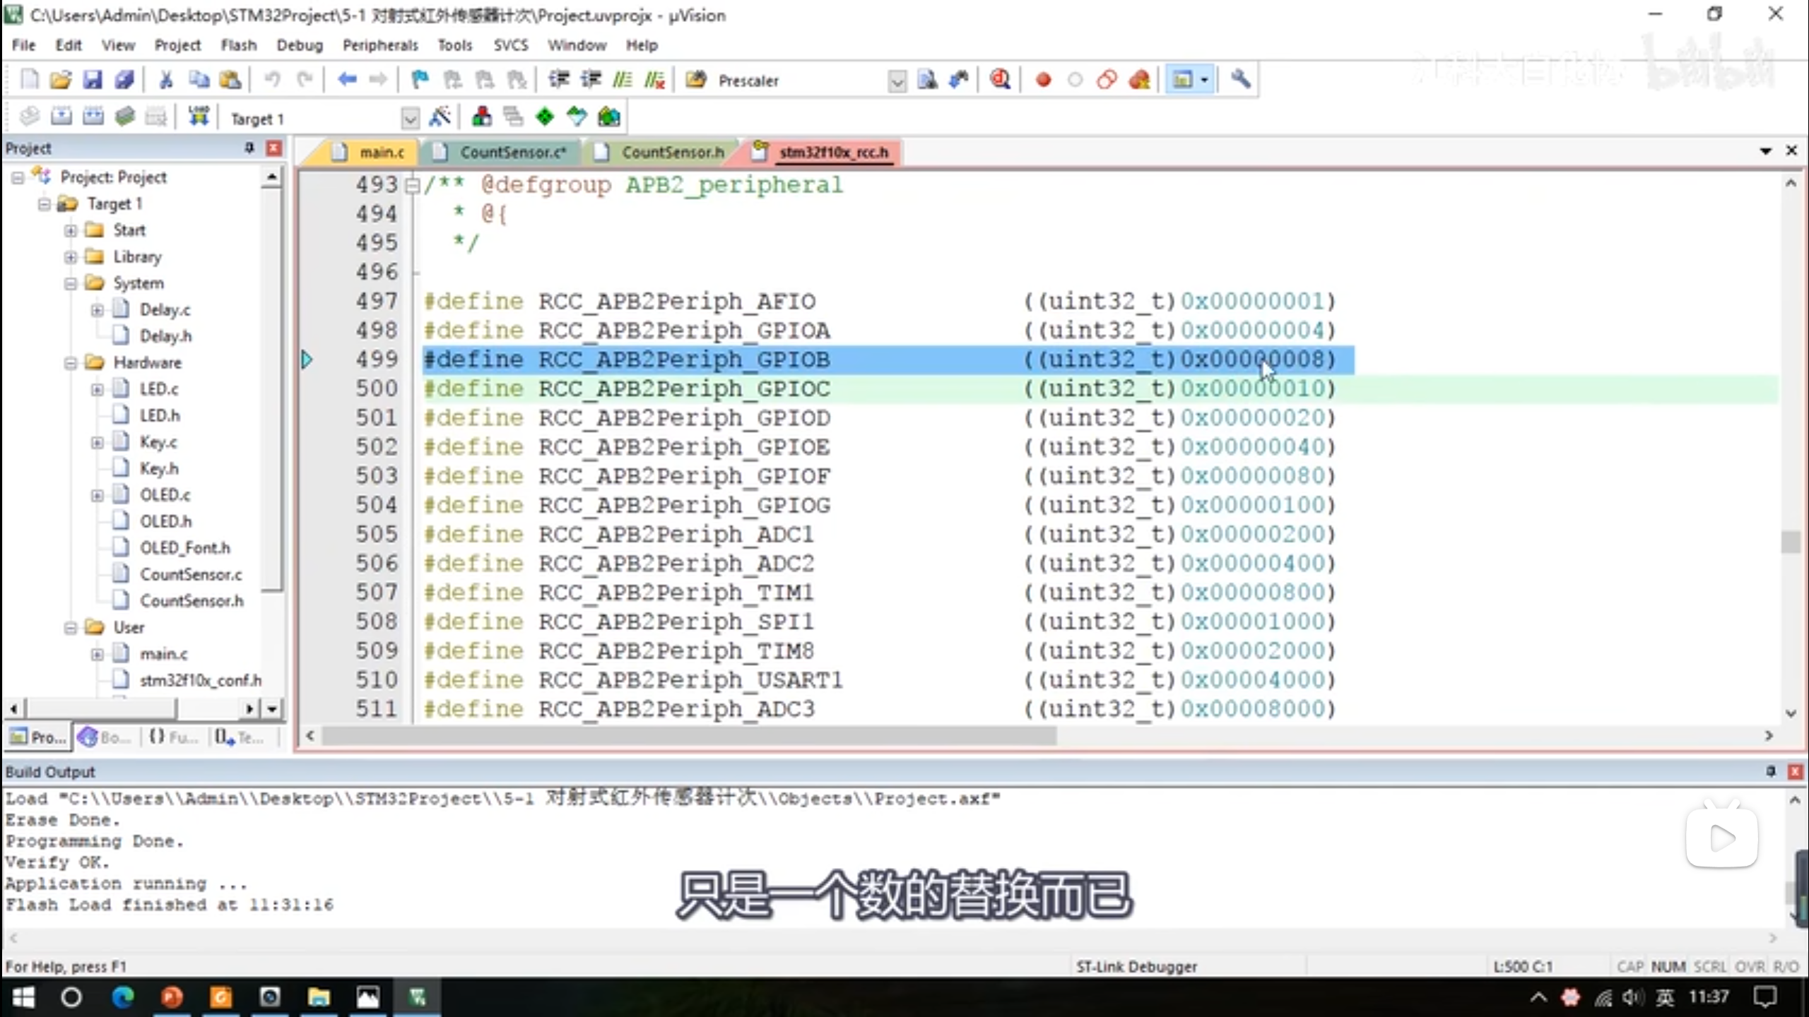
Task: Toggle fold marker at line 493
Action: tap(413, 186)
